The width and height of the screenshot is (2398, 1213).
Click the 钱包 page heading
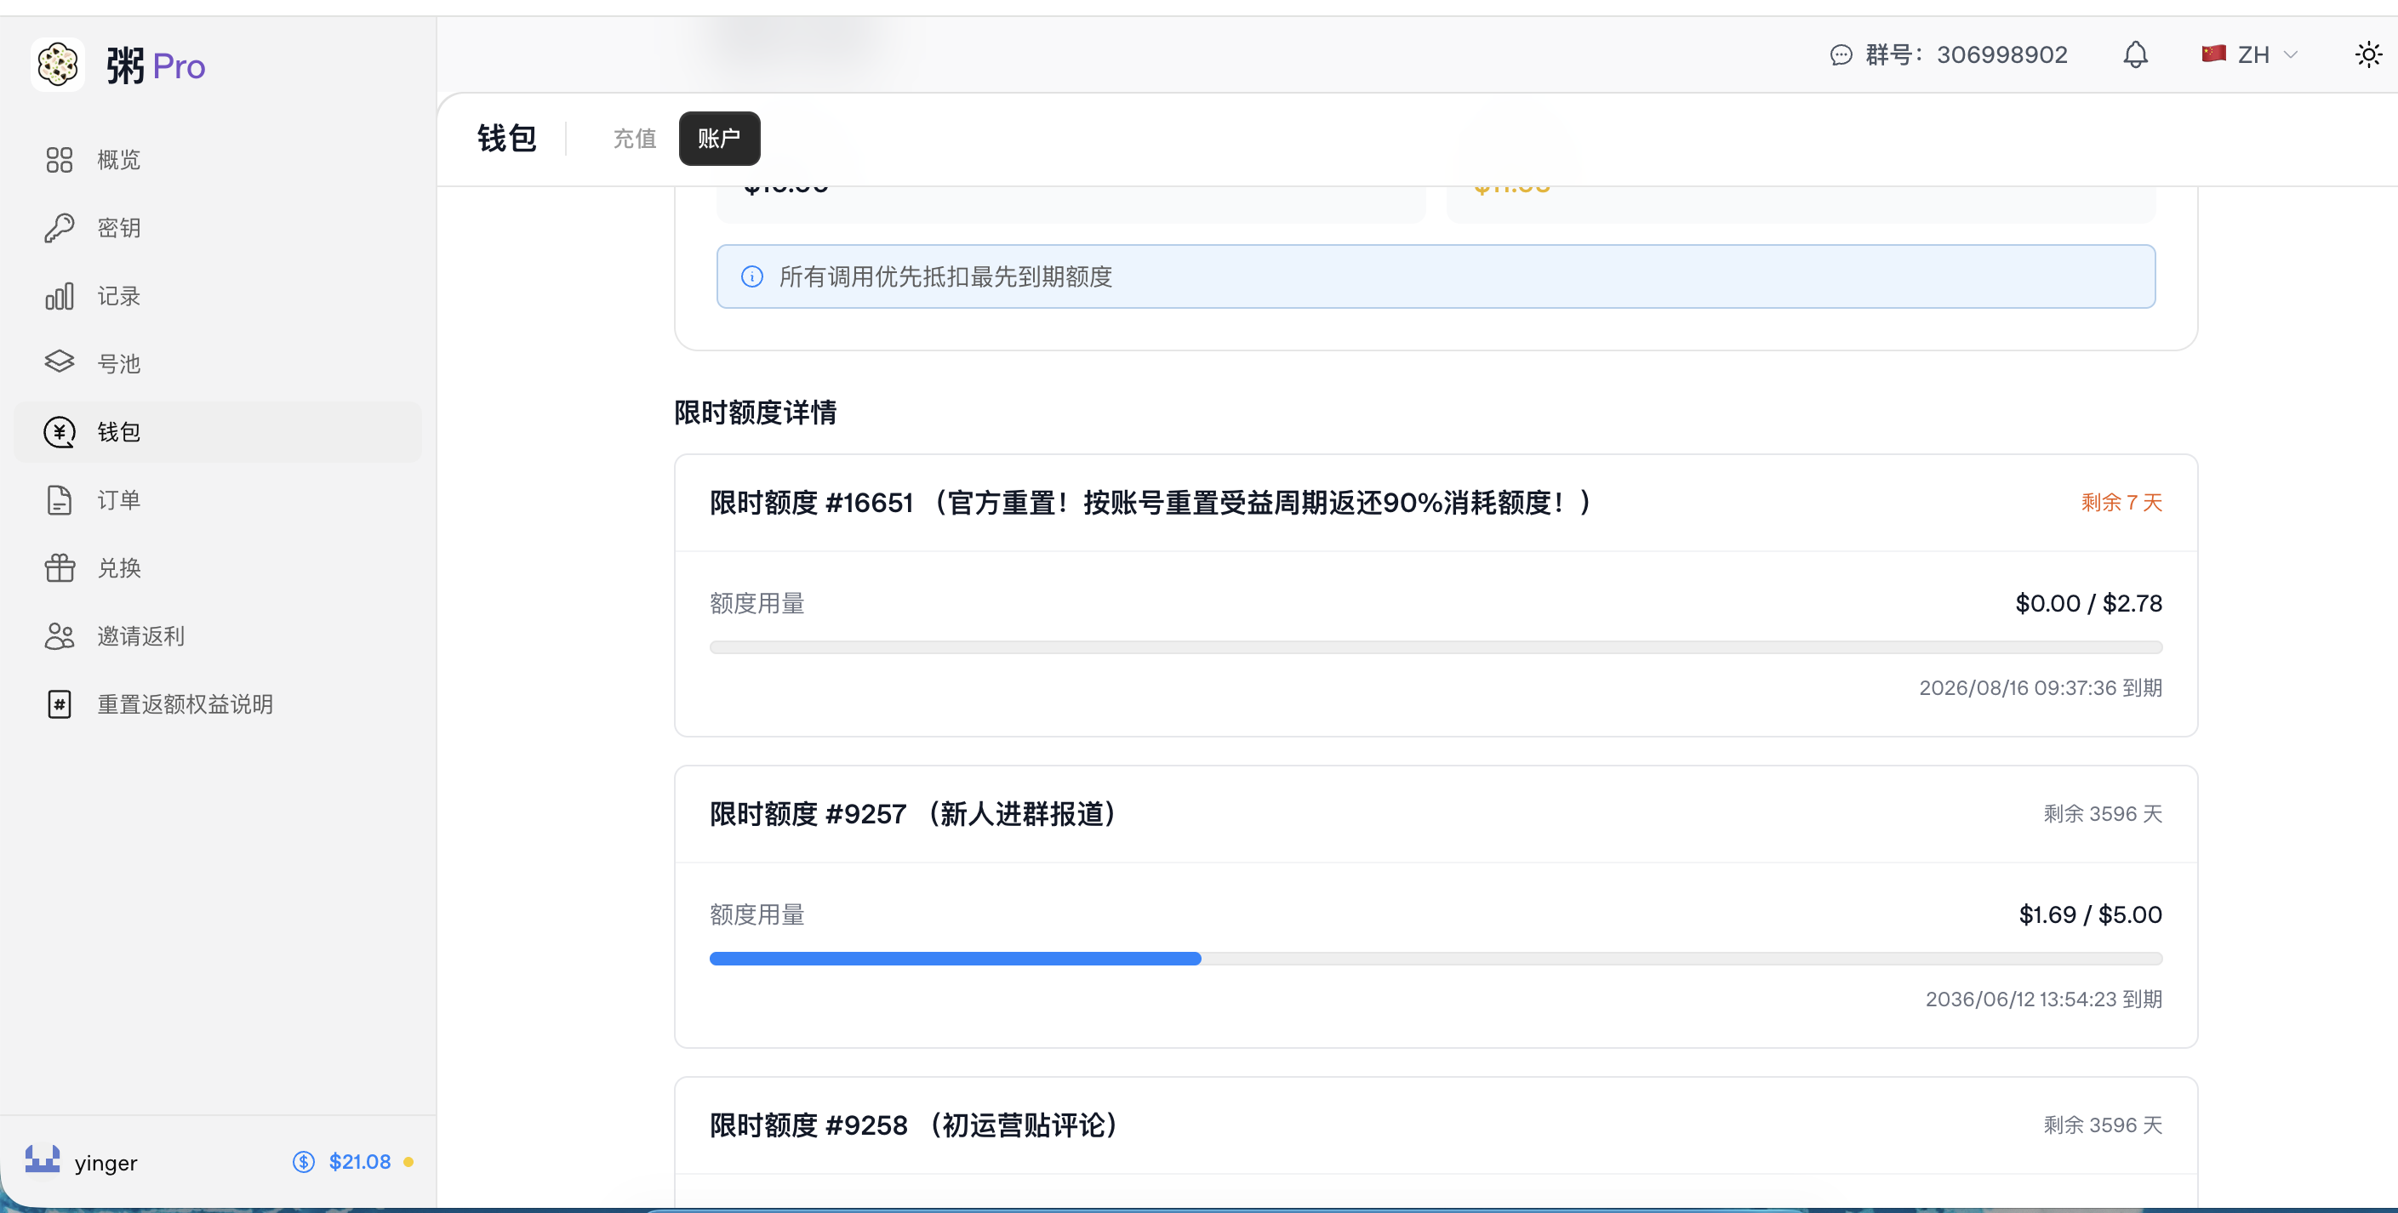click(x=506, y=139)
